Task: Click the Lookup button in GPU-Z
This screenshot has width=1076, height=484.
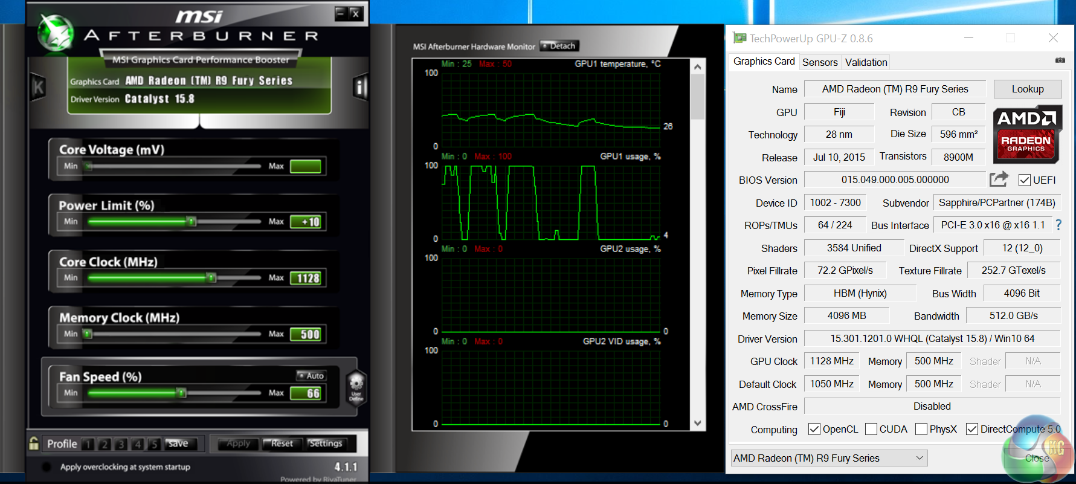Action: pyautogui.click(x=1028, y=89)
